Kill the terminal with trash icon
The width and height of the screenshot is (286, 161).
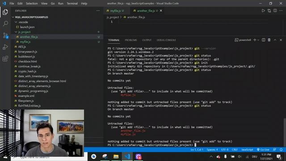pyautogui.click(x=269, y=40)
